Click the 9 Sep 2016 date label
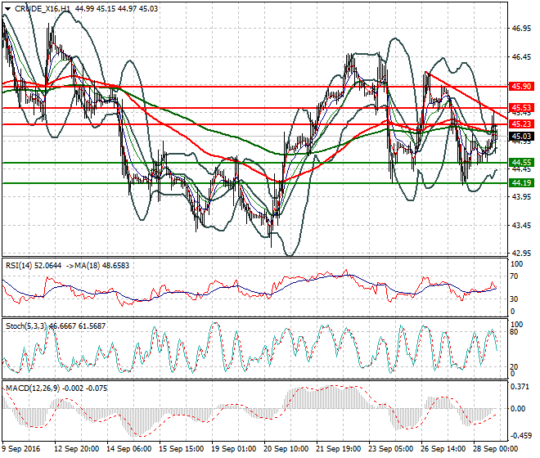Image resolution: width=540 pixels, height=458 pixels. click(x=20, y=449)
